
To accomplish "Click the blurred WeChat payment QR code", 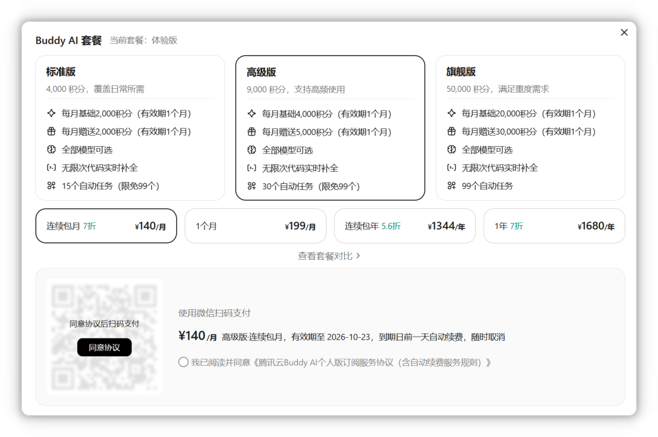I will tap(105, 337).
